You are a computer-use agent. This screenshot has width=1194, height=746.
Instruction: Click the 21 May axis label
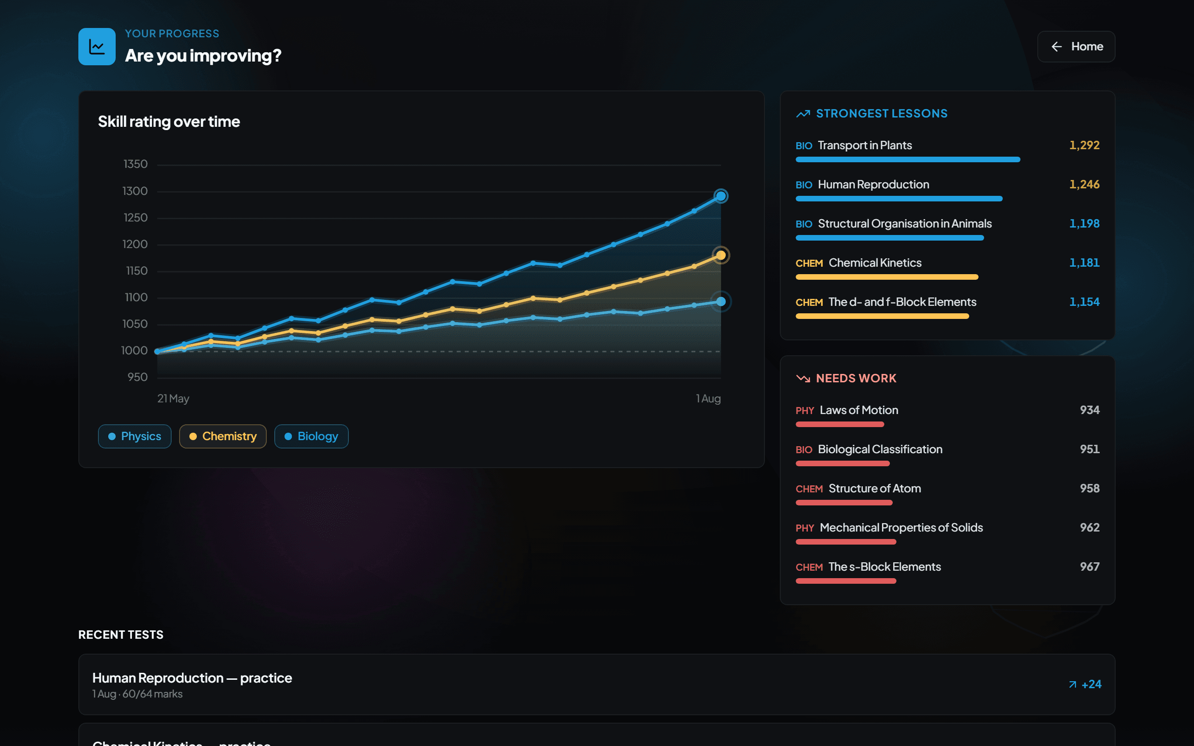pos(173,399)
